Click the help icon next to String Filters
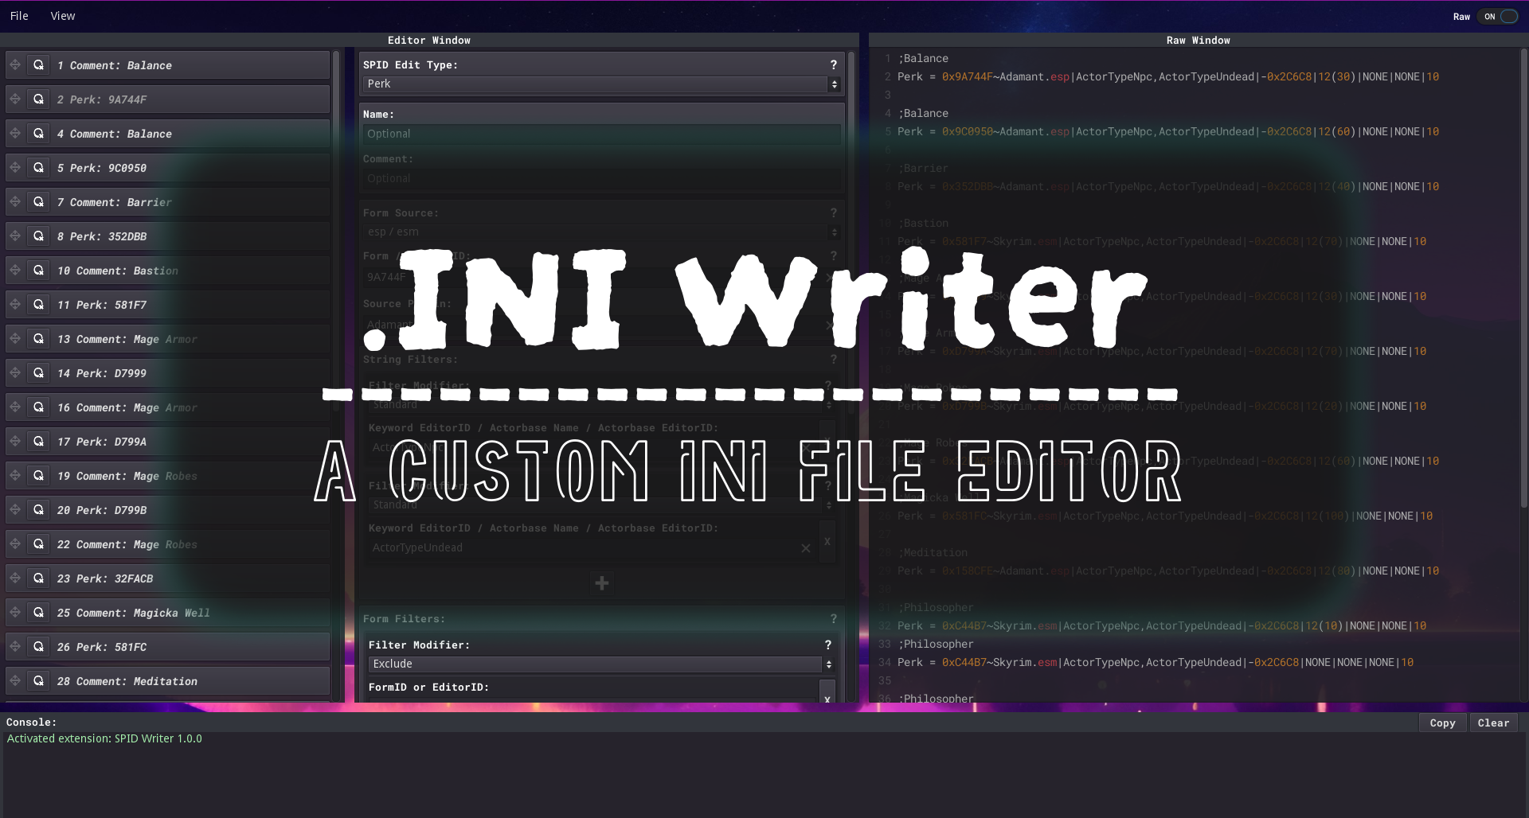 (x=833, y=360)
